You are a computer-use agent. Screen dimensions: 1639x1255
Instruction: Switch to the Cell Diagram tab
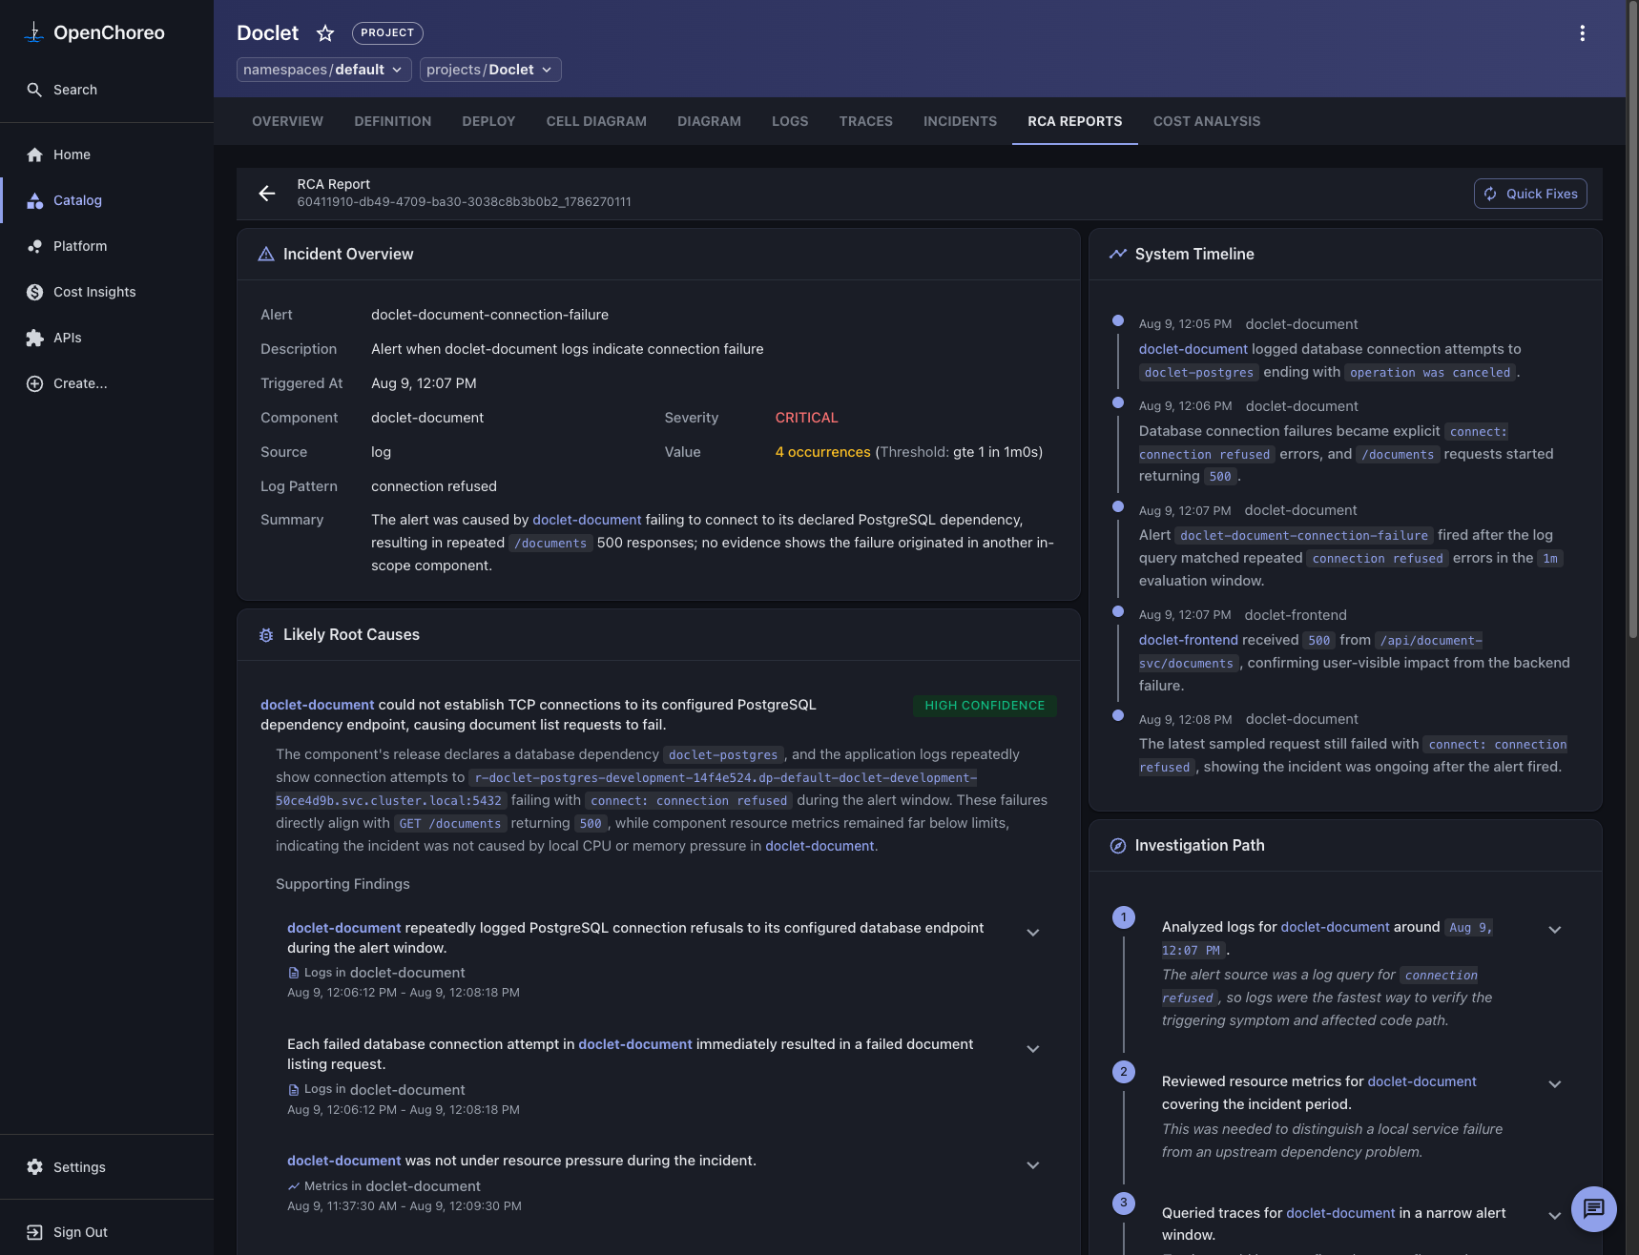(x=596, y=121)
